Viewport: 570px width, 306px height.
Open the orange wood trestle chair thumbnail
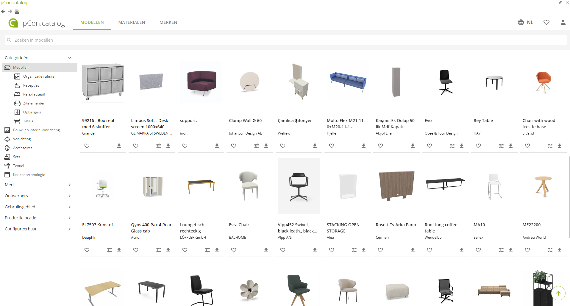(x=543, y=82)
